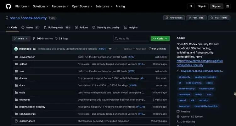The width and height of the screenshot is (236, 126).
Task: Click the shield icon on Security and quality tab
Action: [x=94, y=28]
